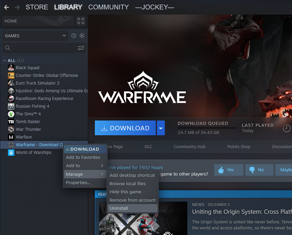Select Warframe lotus icon in list

point(11,145)
